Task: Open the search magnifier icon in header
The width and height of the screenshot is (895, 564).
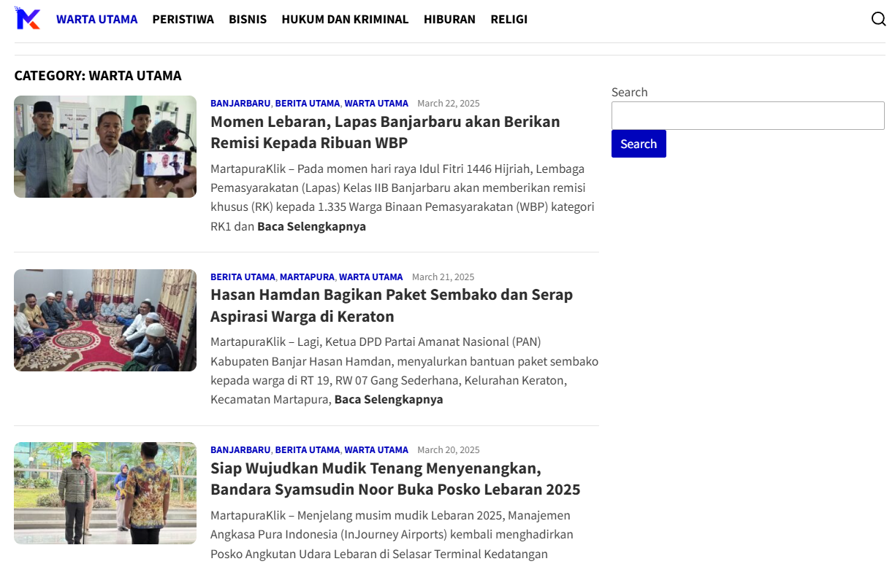Action: point(878,19)
